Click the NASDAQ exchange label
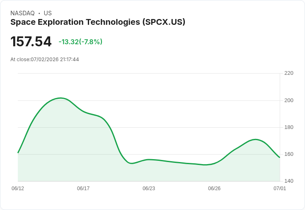The width and height of the screenshot is (305, 210). coord(22,13)
